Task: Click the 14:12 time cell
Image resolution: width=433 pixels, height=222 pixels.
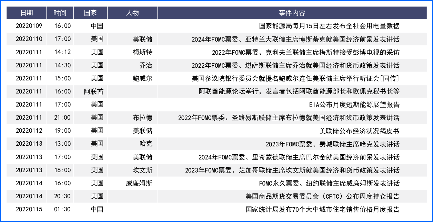Action: (62, 52)
